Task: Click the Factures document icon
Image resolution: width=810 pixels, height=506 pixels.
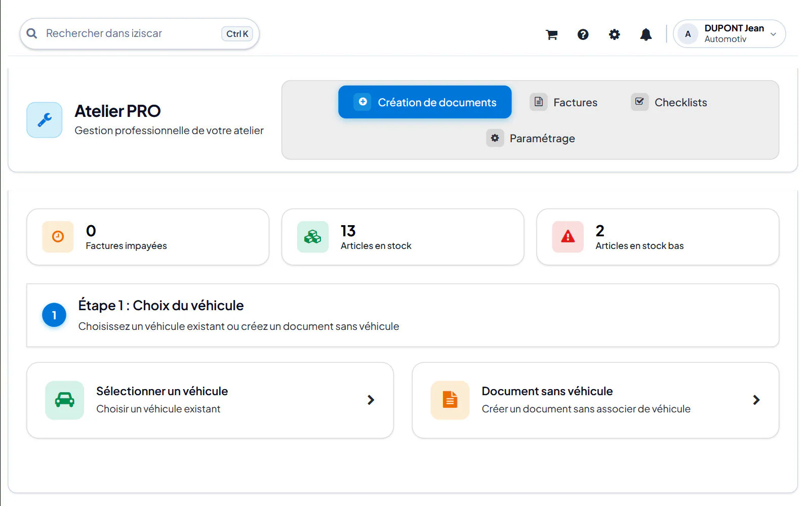Action: click(539, 102)
